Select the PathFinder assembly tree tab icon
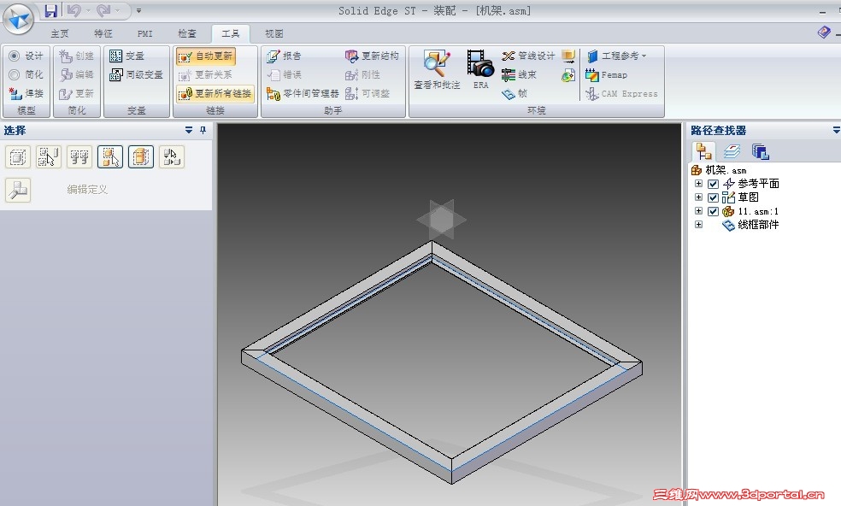841x506 pixels. [x=703, y=151]
